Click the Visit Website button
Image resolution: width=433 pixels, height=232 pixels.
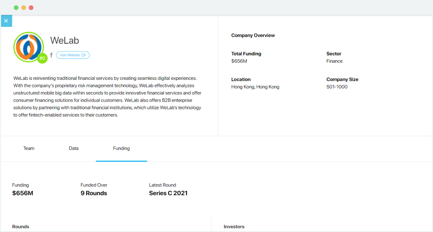pos(73,55)
